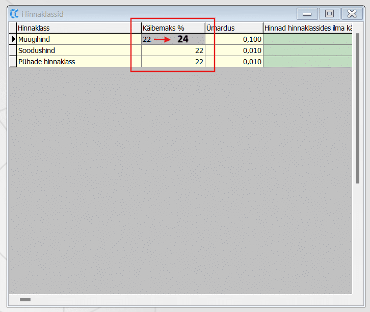Edit the Käibemaks % cell for Müügihind

(x=173, y=39)
